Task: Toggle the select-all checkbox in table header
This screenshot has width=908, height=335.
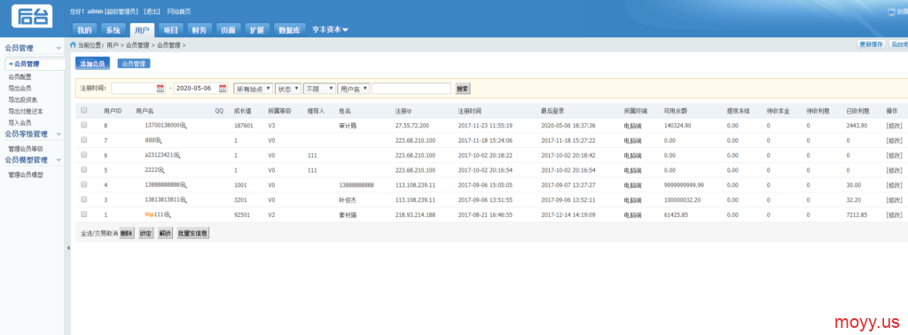Action: pos(84,110)
